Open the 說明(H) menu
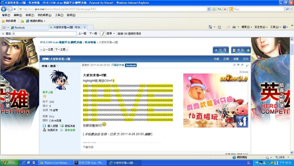The width and height of the screenshot is (294, 166). (x=71, y=15)
